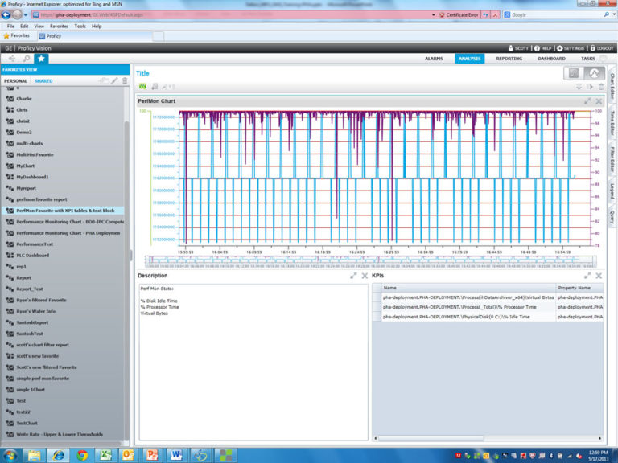Expand the Filter Editor side panel
The width and height of the screenshot is (618, 463).
click(612, 158)
